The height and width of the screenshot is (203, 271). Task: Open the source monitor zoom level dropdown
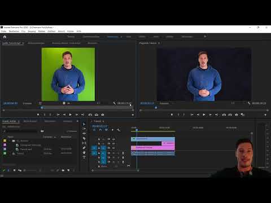coord(28,103)
